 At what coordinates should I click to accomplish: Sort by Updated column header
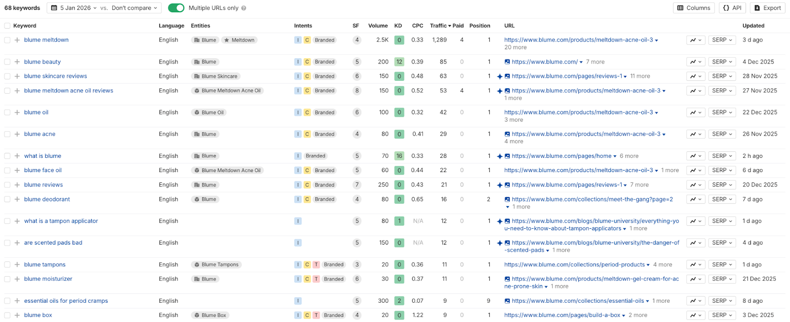coord(753,26)
